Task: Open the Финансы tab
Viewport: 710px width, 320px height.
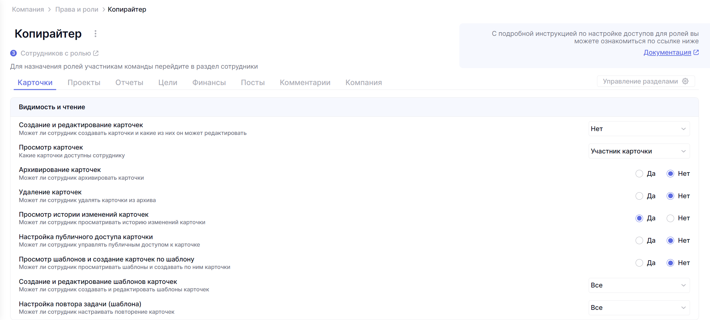Action: coord(209,82)
